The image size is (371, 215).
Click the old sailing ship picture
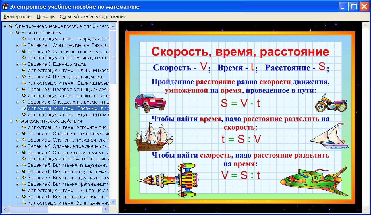(x=153, y=137)
